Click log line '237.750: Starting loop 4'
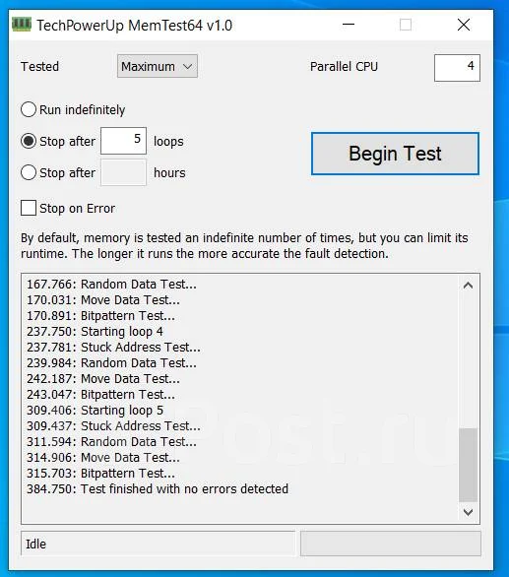Image resolution: width=509 pixels, height=577 pixels. 95,332
